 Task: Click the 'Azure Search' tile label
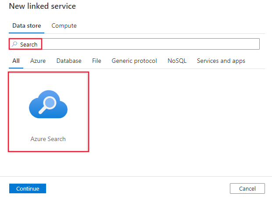click(48, 139)
